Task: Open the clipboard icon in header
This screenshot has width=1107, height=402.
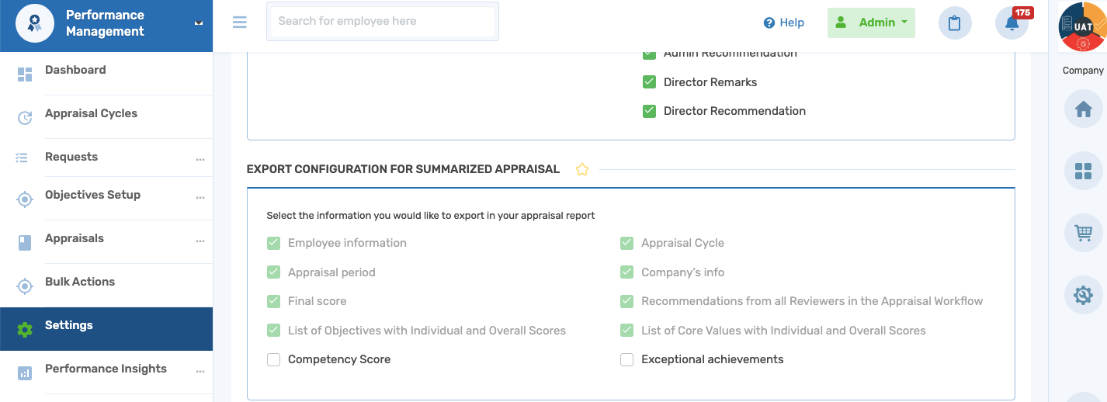Action: tap(955, 23)
